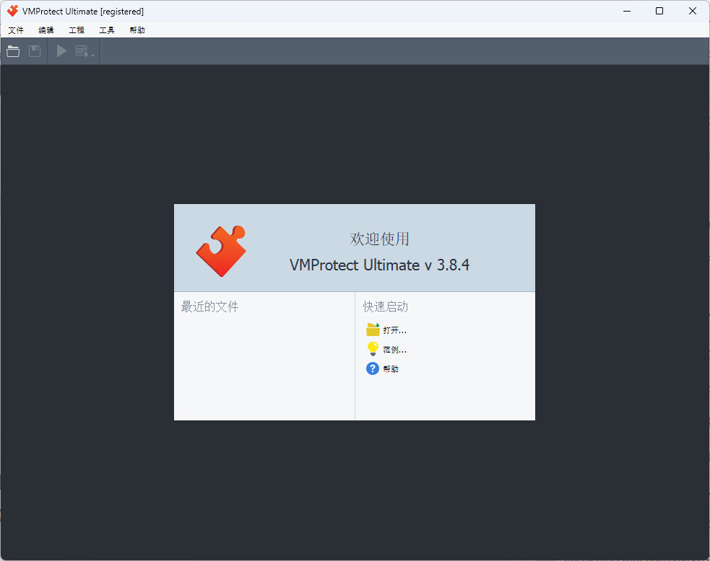Click the 最近的文件 heading
Viewport: 710px width, 561px height.
pyautogui.click(x=209, y=307)
